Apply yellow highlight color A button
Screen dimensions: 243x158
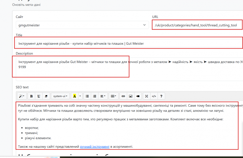tap(75, 96)
